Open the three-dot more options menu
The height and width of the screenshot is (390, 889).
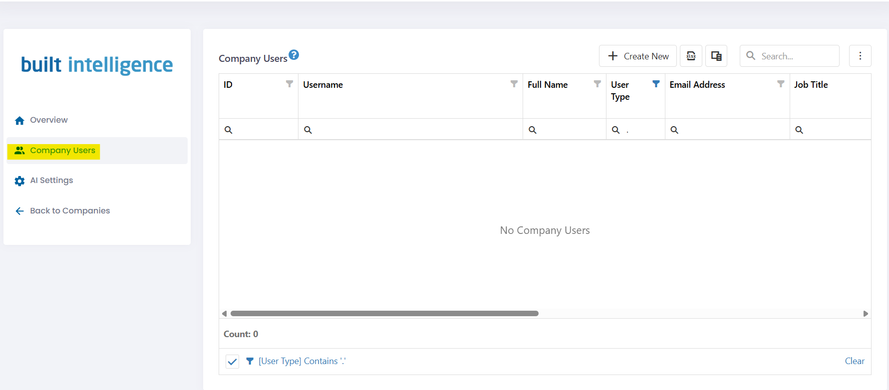coord(860,56)
